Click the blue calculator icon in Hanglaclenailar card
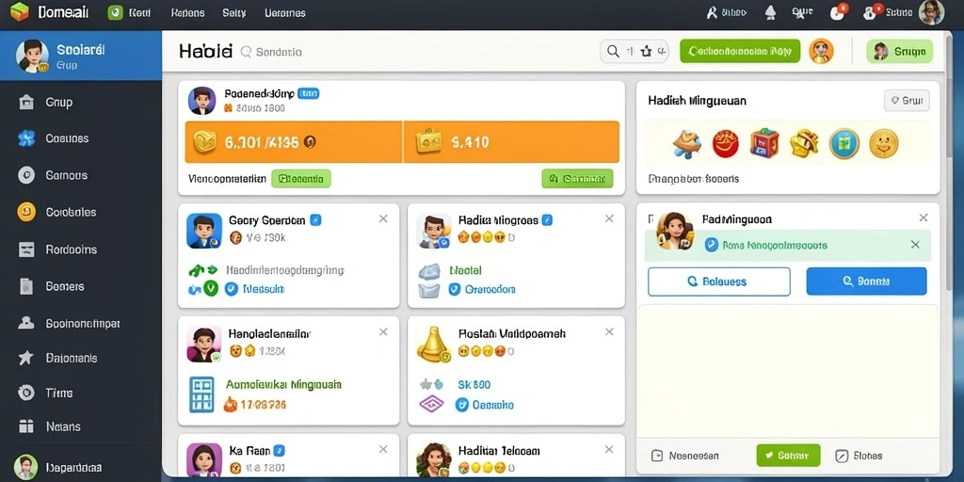 [x=201, y=394]
